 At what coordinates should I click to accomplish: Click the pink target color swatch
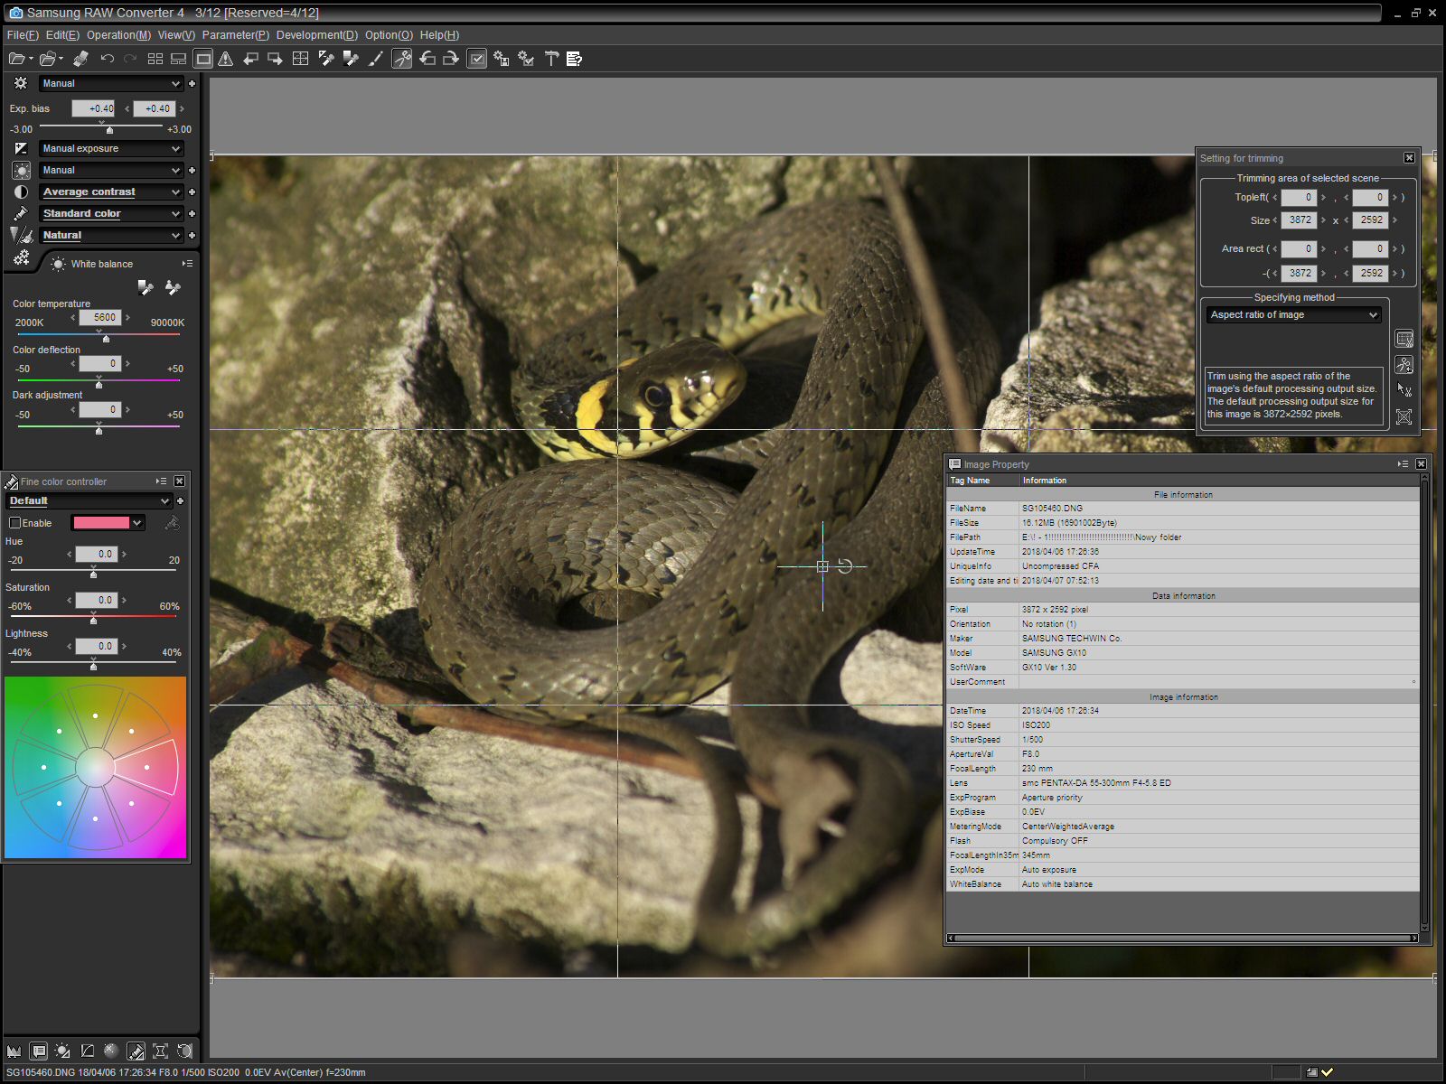tap(101, 523)
